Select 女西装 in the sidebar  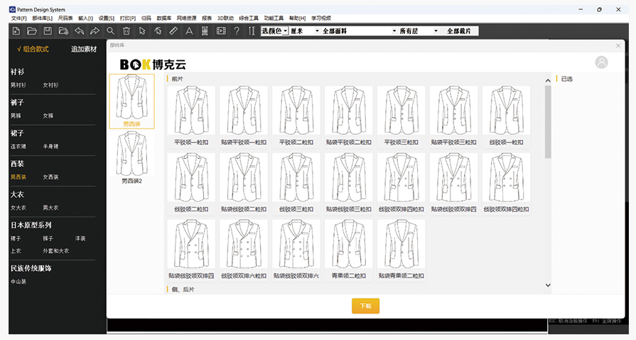click(x=50, y=177)
